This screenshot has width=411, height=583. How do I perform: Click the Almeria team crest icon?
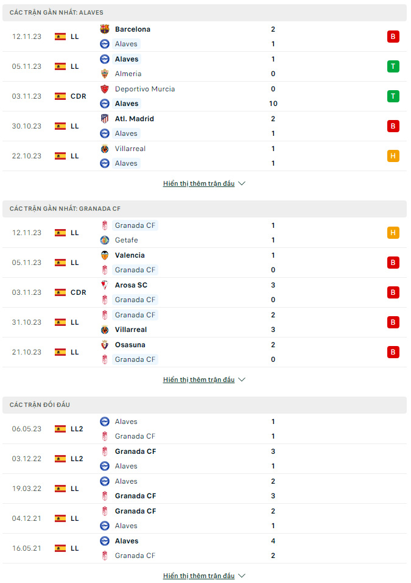click(105, 74)
